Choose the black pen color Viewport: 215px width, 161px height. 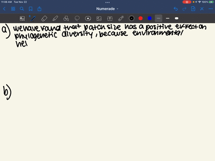click(132, 18)
